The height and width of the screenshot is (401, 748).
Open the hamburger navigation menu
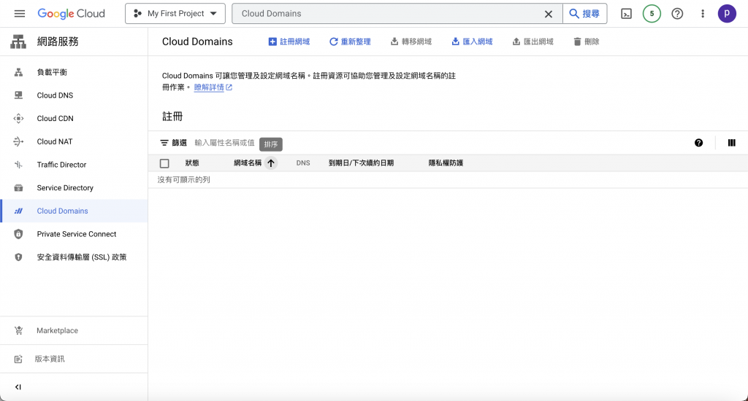point(20,14)
